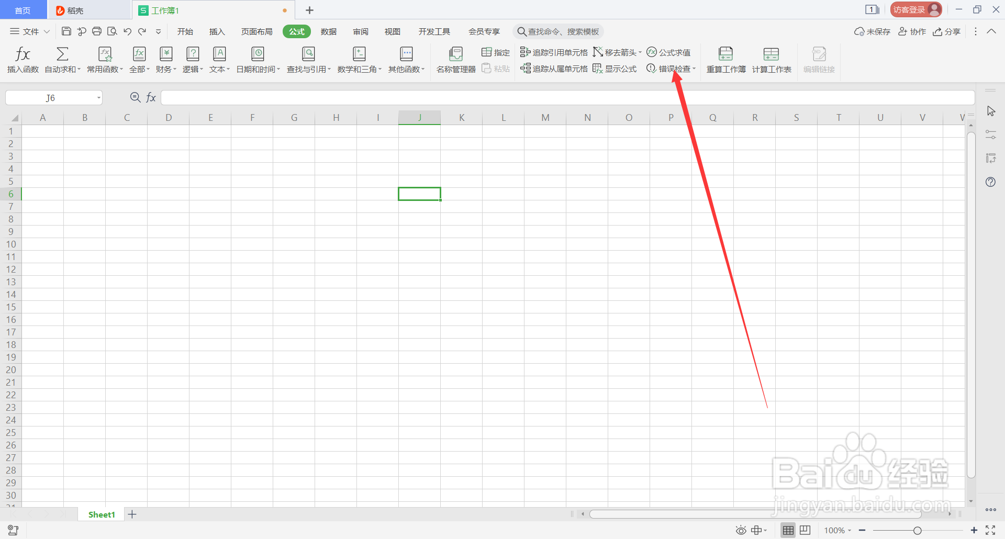Click Trace Dependents (追踪从属单元格)
The height and width of the screenshot is (539, 1005).
point(554,69)
